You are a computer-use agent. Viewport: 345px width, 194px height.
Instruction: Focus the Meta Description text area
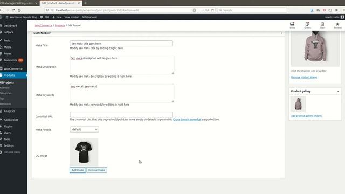pos(122,65)
